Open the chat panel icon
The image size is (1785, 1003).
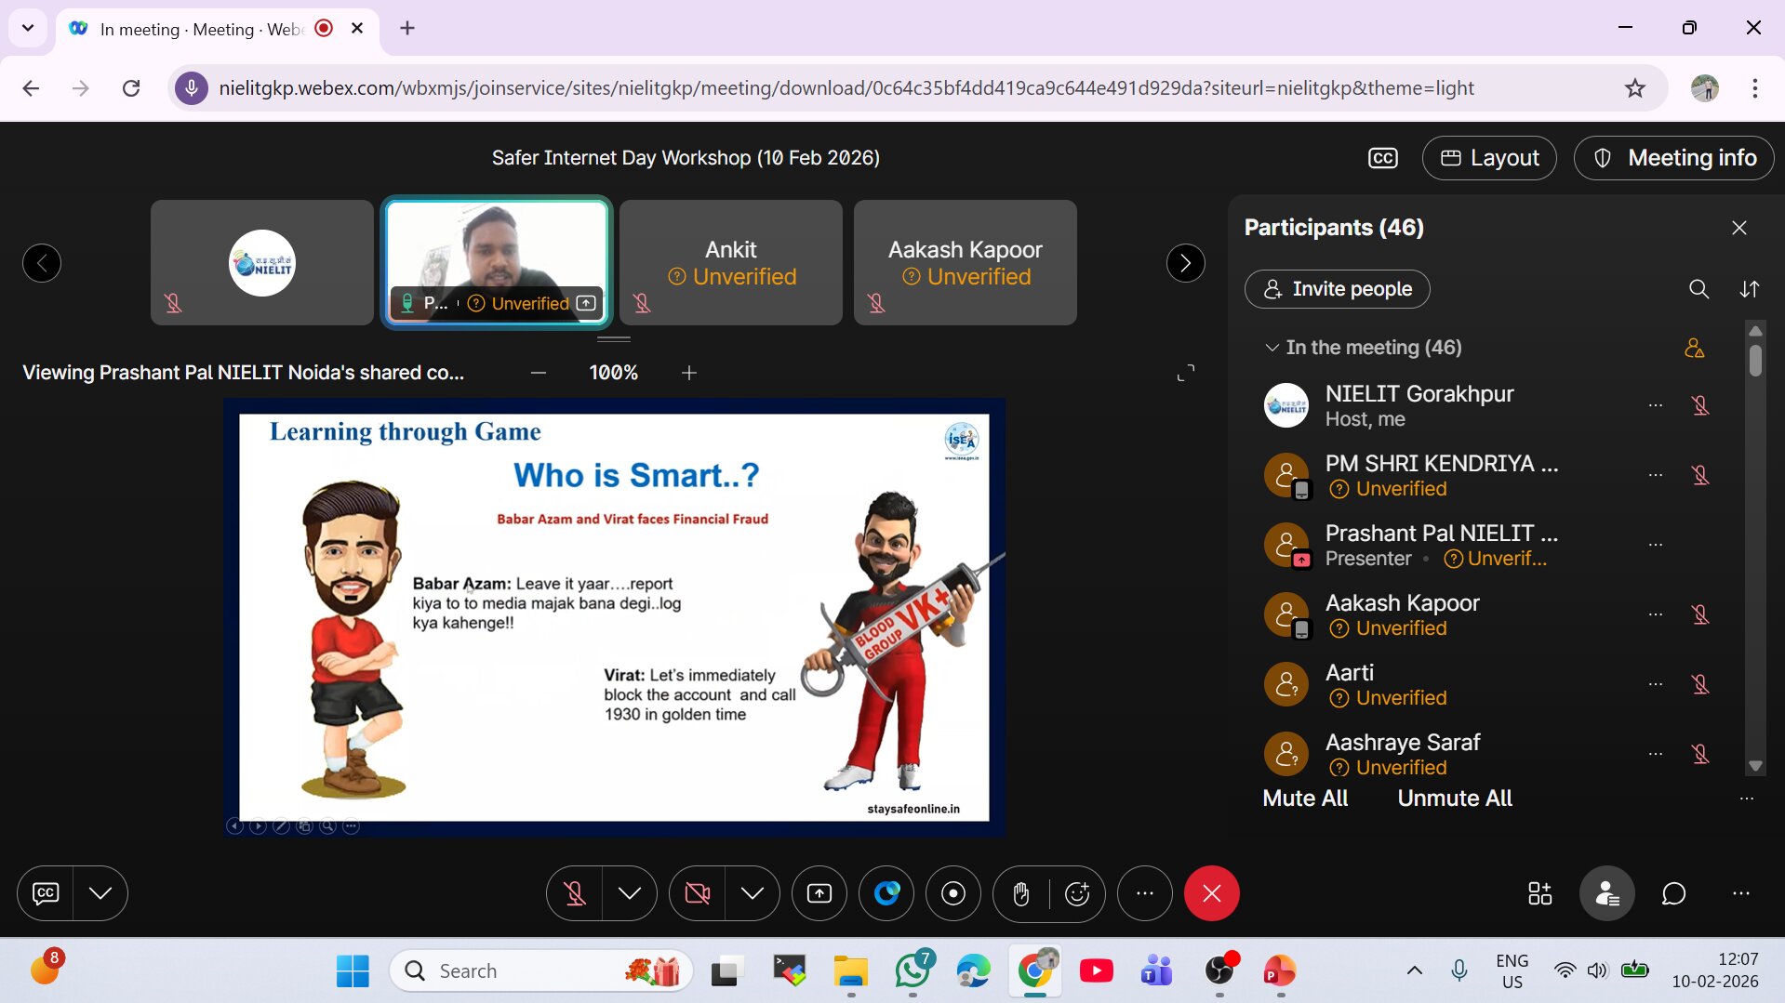1673,893
